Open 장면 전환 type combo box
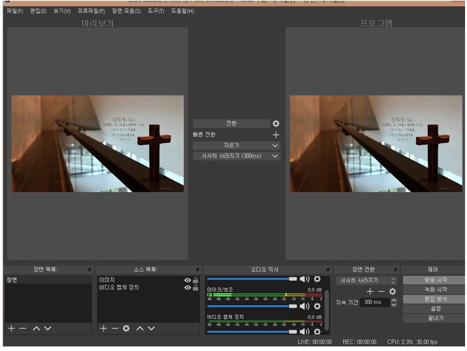This screenshot has height=351, width=467. [x=366, y=280]
